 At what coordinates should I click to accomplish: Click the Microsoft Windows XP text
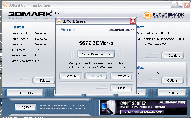pyautogui.click(x=151, y=44)
